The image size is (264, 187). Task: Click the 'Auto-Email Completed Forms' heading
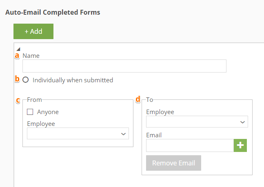[53, 12]
